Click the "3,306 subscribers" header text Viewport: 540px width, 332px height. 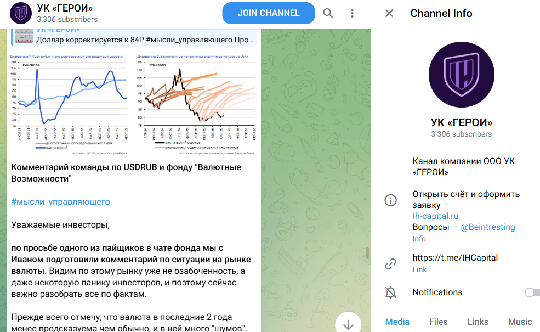coord(67,19)
